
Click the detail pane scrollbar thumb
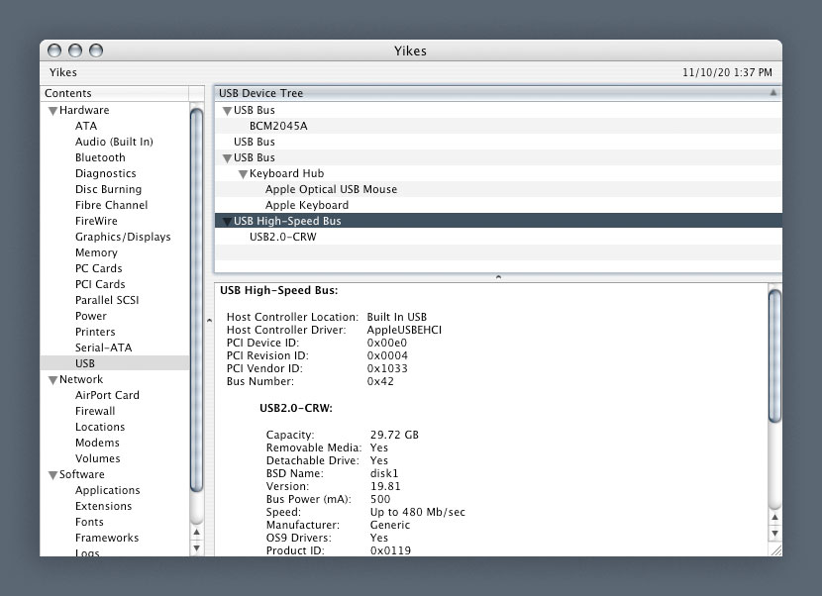(x=774, y=356)
